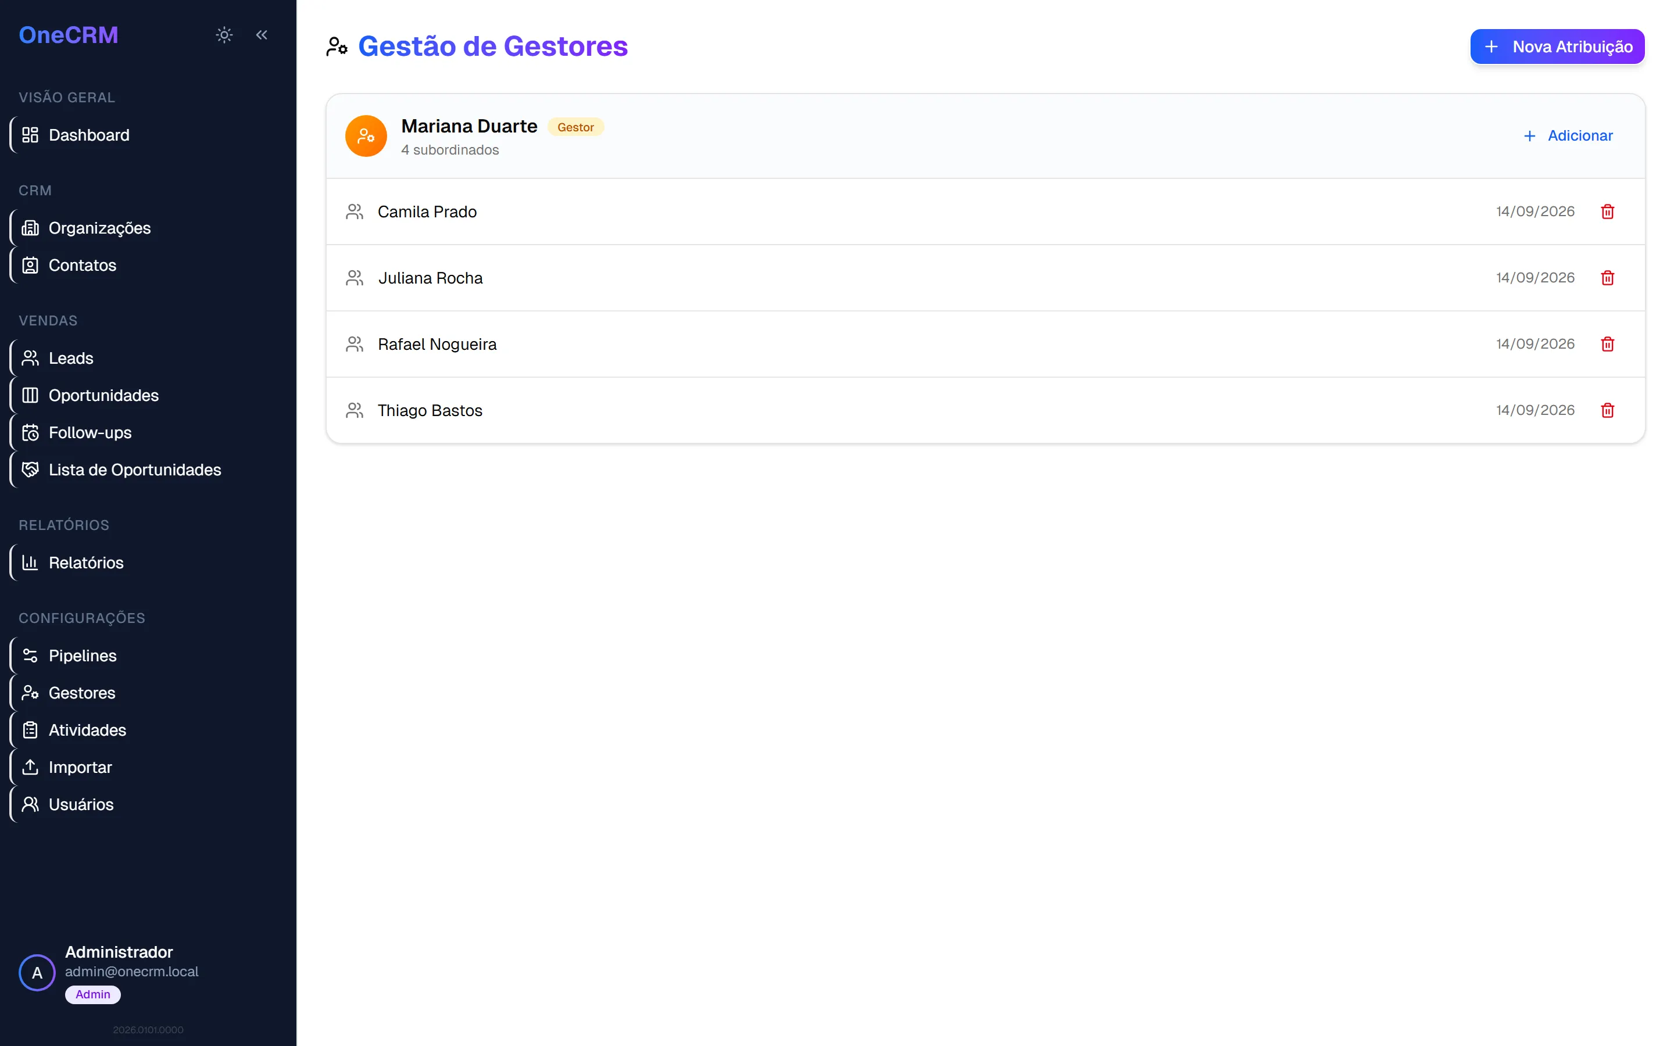The height and width of the screenshot is (1046, 1674).
Task: Collapse the sidebar with double-chevron icon
Action: (x=262, y=35)
